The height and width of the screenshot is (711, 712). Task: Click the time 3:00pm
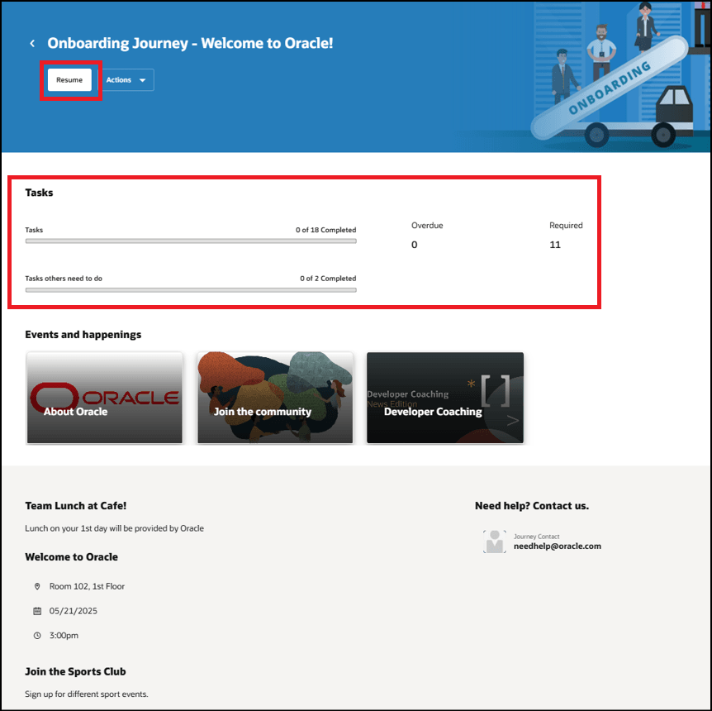(x=64, y=636)
